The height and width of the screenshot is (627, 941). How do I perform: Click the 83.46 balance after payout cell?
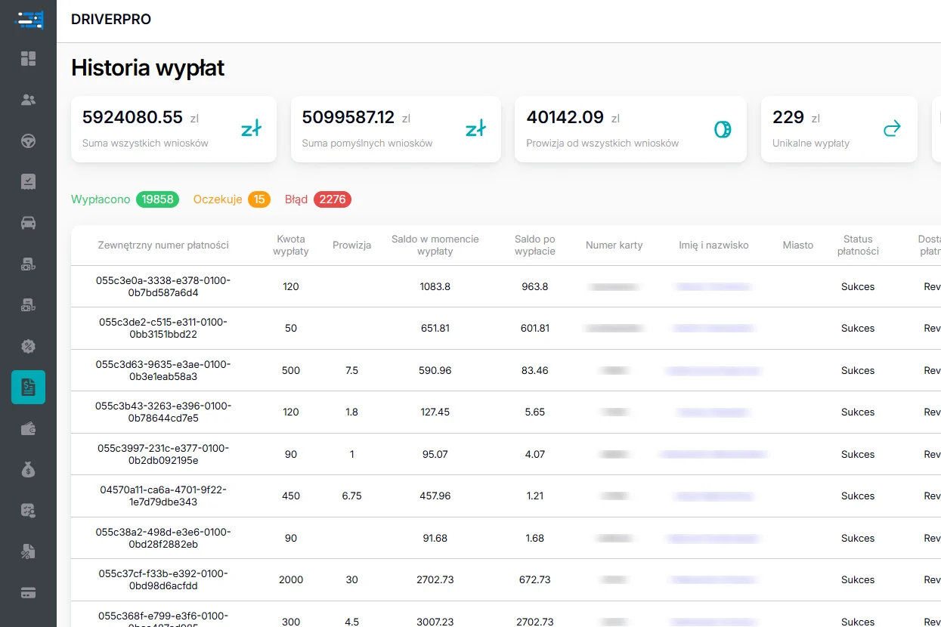coord(535,370)
